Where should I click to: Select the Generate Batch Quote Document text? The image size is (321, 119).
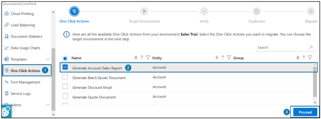tap(99, 78)
